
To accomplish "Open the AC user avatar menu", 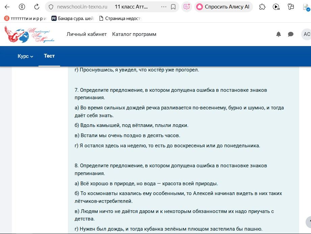I will tap(306, 34).
